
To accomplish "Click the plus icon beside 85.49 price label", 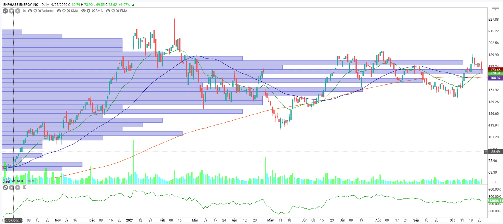I will click(486, 152).
